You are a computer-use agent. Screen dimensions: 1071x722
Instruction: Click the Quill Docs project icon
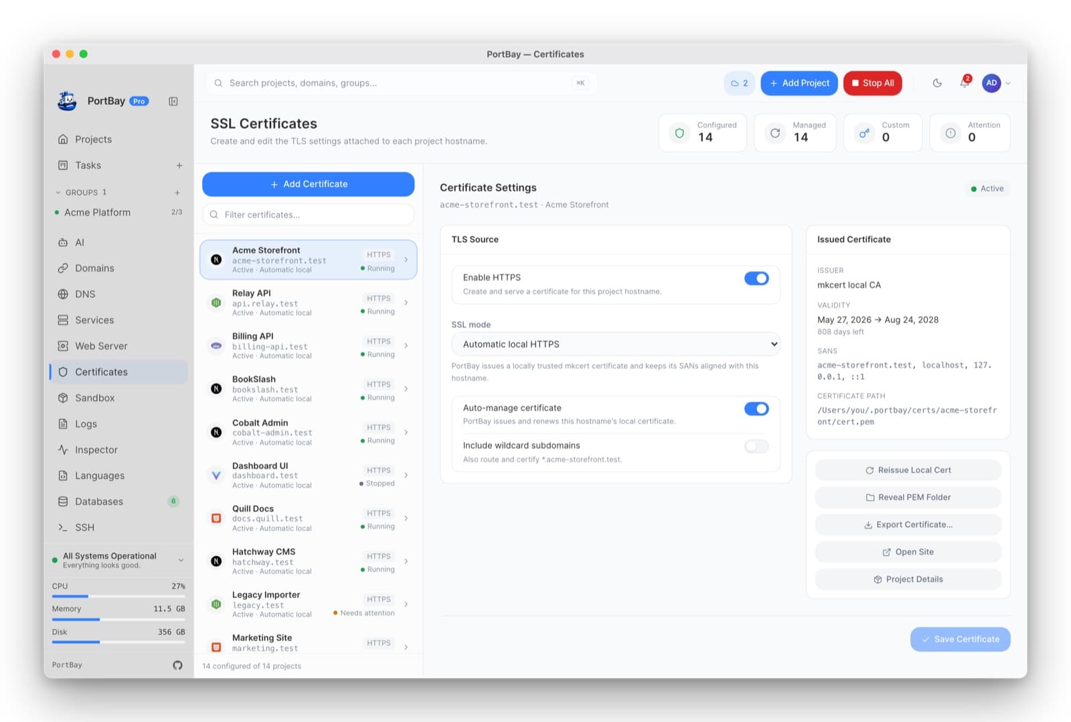tap(216, 518)
